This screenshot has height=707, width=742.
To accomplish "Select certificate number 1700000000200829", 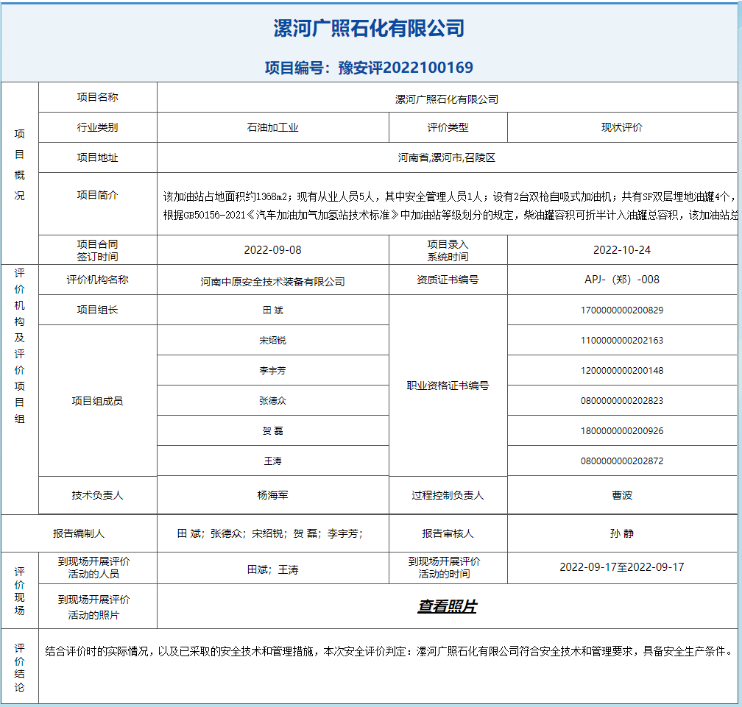I will pos(622,310).
